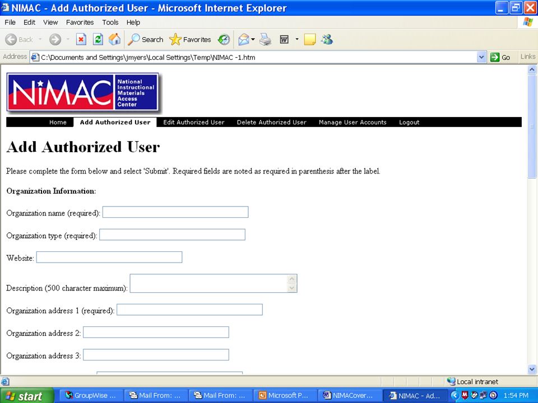The image size is (538, 403).
Task: Open the yellow Discuss note icon
Action: [310, 40]
